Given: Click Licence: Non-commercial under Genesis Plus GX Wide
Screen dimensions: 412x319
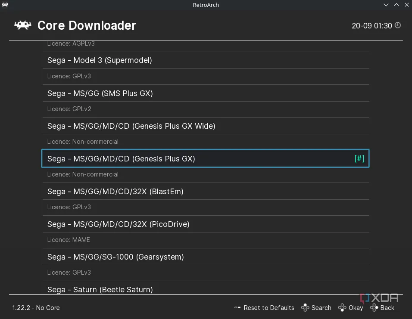Looking at the screenshot, I should [83, 142].
